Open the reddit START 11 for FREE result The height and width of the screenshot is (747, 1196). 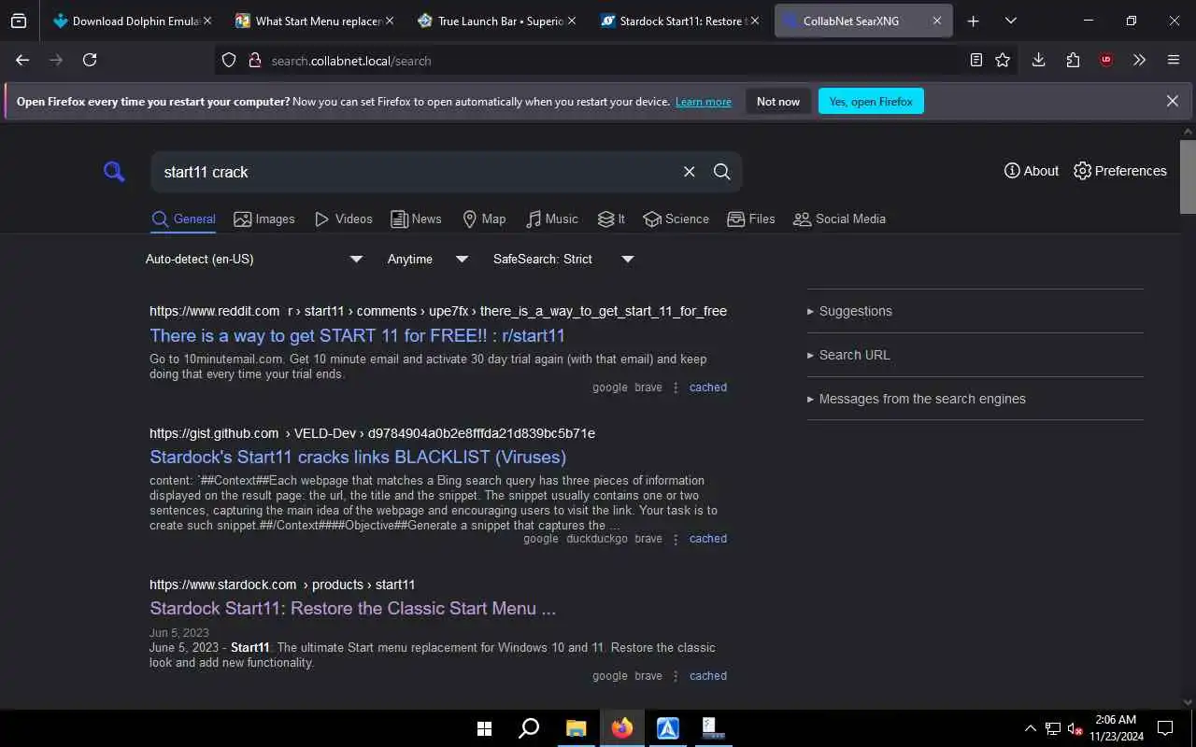tap(357, 336)
